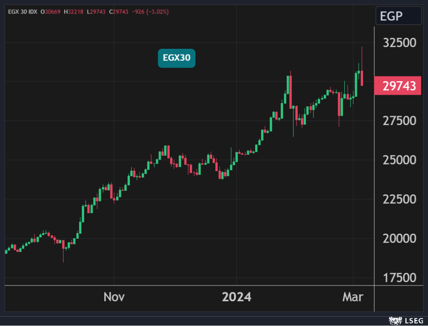Click the 27500 price axis label

click(399, 121)
